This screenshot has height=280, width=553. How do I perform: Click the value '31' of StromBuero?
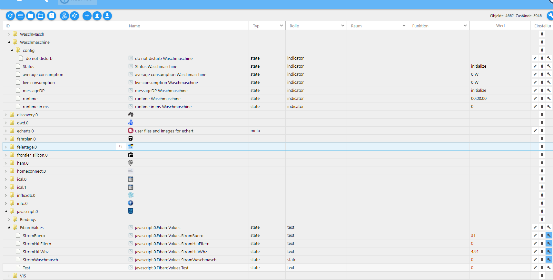[x=473, y=236]
